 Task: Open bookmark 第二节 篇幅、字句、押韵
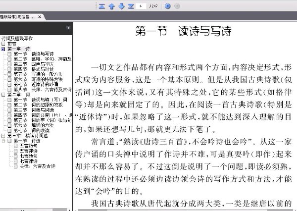[43, 59]
